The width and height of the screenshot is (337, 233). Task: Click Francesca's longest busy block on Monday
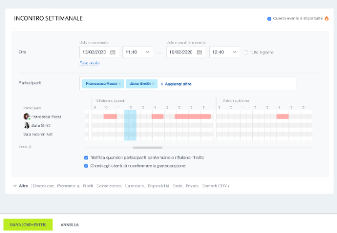pyautogui.click(x=193, y=116)
